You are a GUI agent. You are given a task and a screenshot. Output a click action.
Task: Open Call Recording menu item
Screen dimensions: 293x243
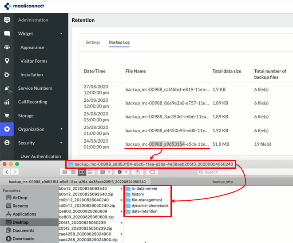click(33, 102)
